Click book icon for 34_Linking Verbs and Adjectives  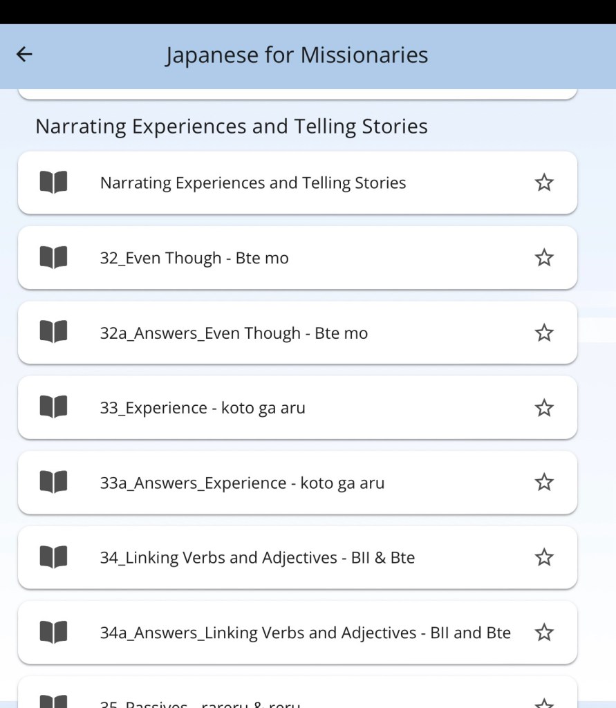coord(53,557)
